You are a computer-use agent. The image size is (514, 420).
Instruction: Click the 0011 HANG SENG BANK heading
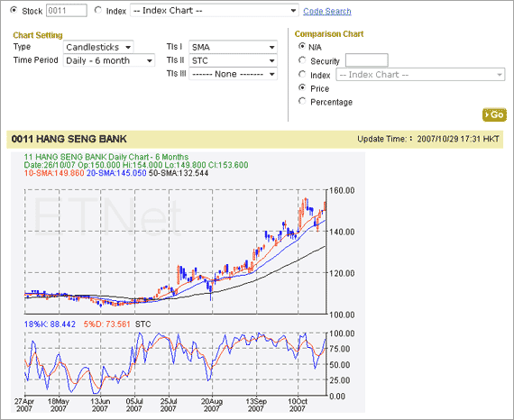tap(69, 139)
